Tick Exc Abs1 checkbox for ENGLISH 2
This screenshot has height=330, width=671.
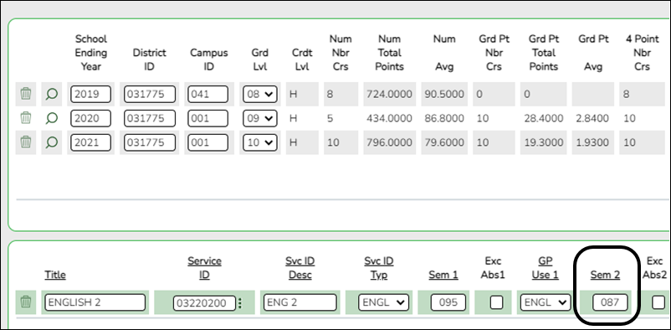click(496, 302)
